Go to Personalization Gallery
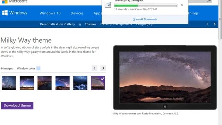This screenshot has height=125, width=222. point(57,24)
